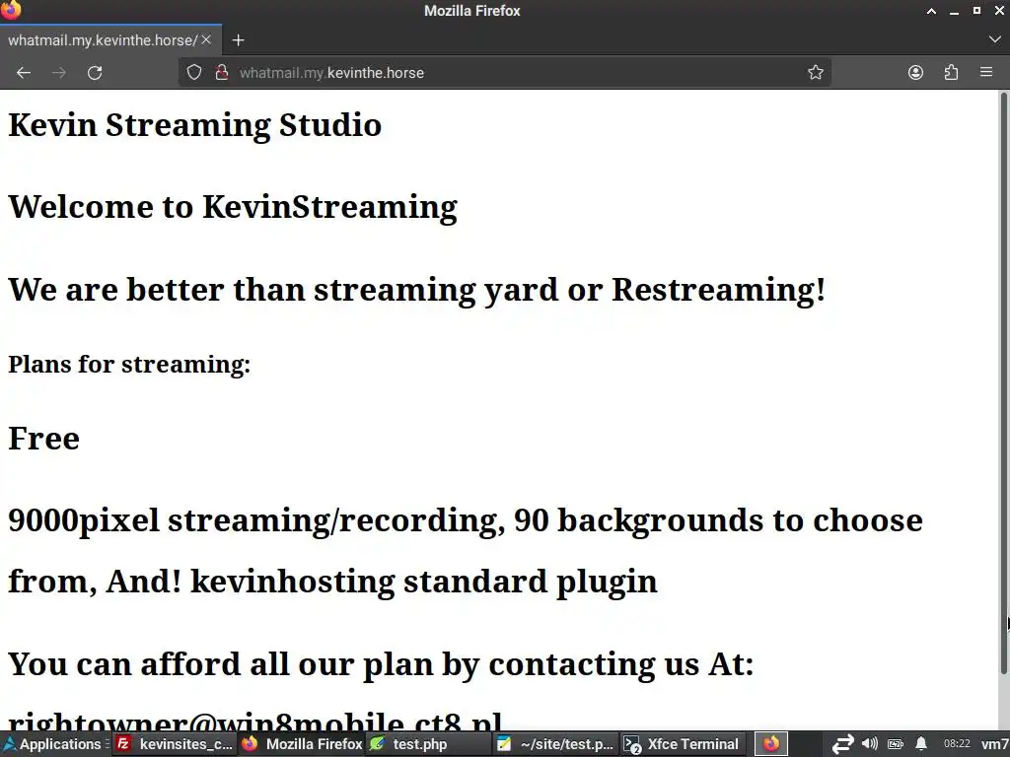Viewport: 1010px width, 757px height.
Task: Click the window roll-up arrow button
Action: [931, 11]
